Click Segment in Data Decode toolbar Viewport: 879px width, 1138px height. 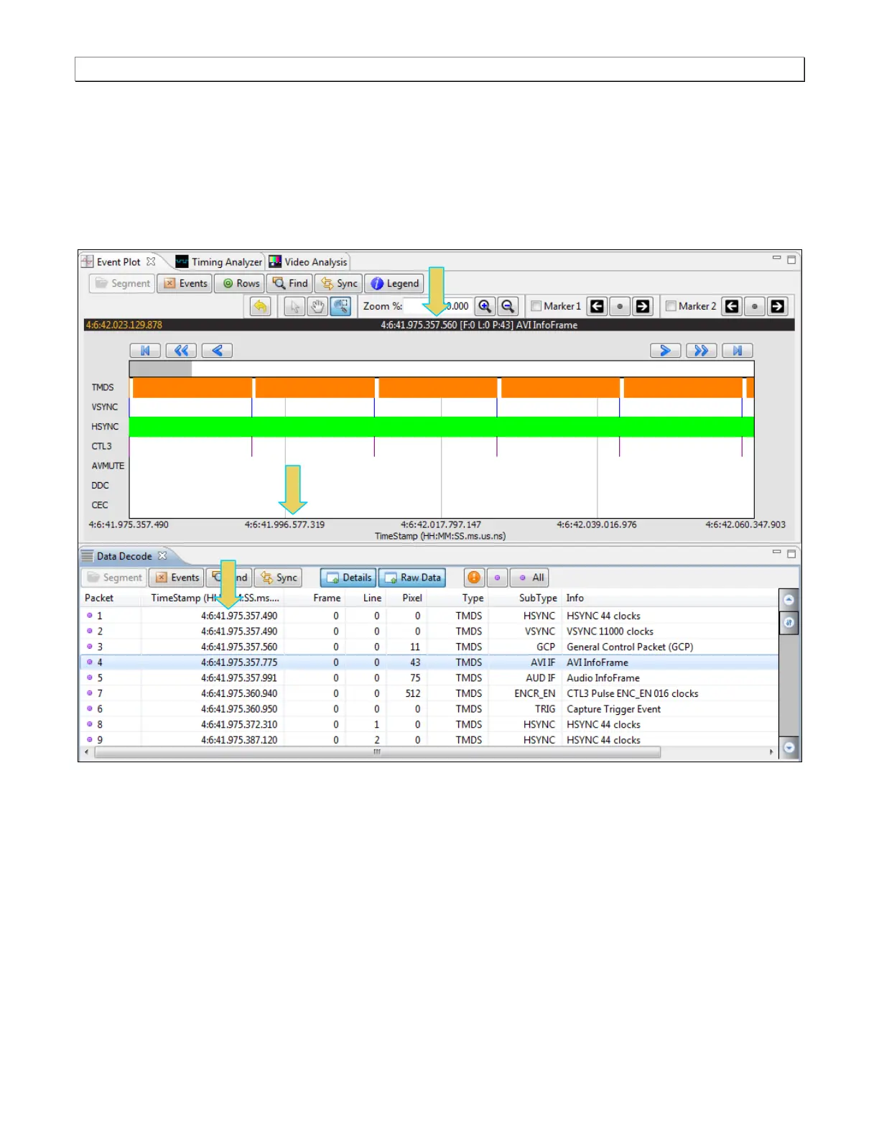click(113, 578)
